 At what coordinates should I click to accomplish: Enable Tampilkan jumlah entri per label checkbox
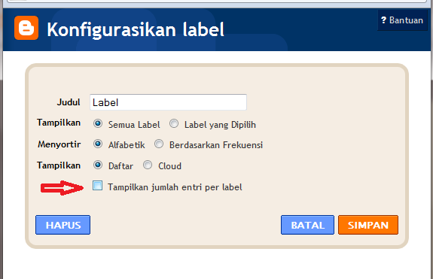(x=97, y=186)
